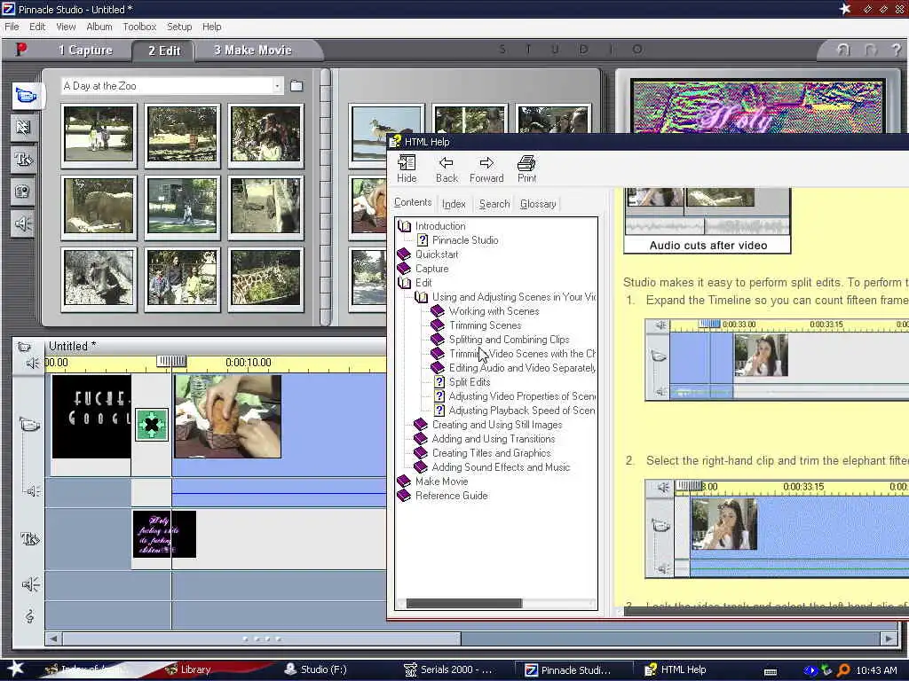This screenshot has height=681, width=909.
Task: Go Back in HTML Help
Action: click(x=447, y=169)
